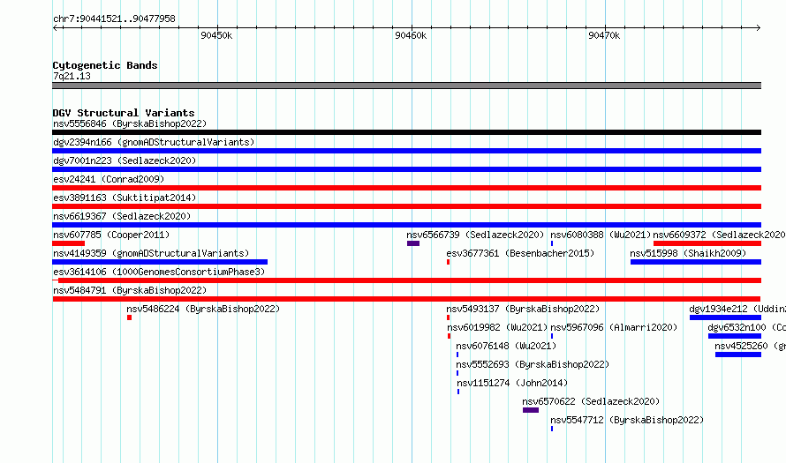
Task: Open the nsv4149359 (gnomADStructuralVariants) label
Action: coord(151,253)
